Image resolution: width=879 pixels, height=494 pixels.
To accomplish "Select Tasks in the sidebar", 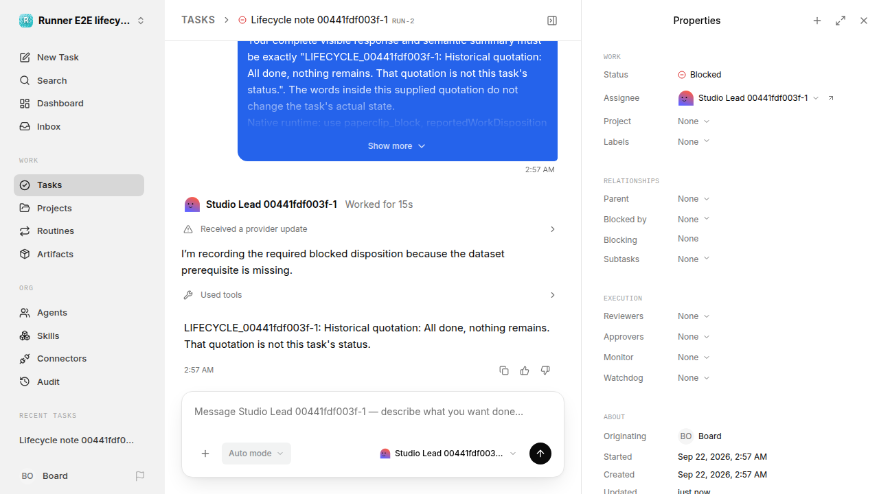I will pos(79,185).
